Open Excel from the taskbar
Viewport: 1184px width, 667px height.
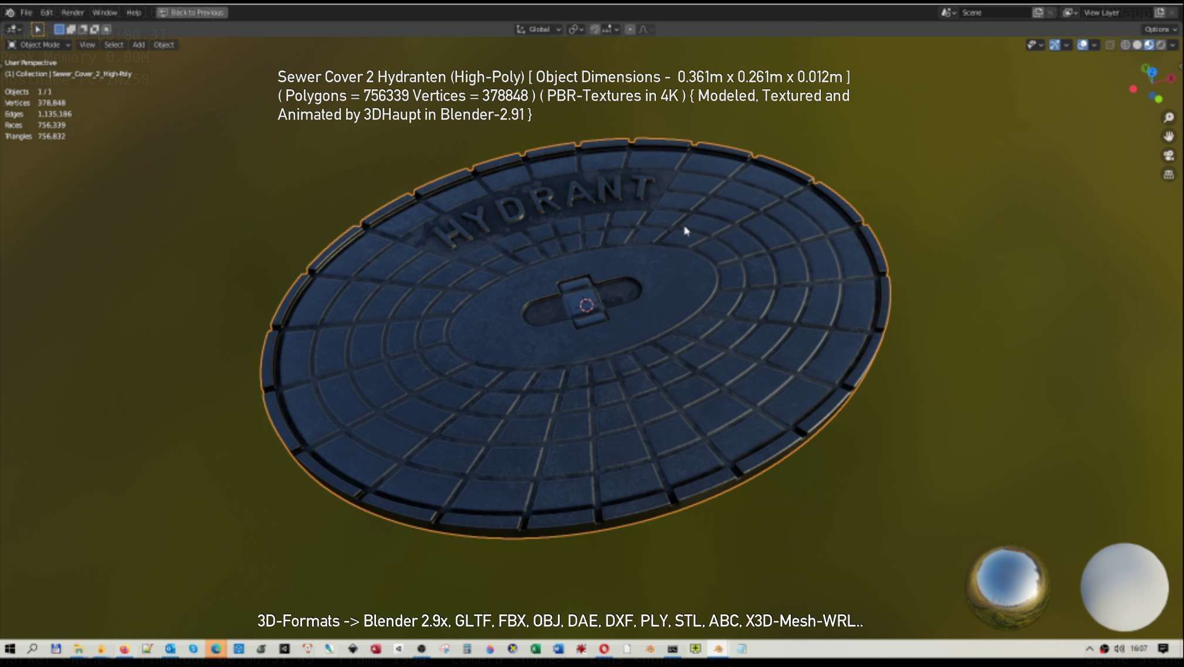(535, 649)
